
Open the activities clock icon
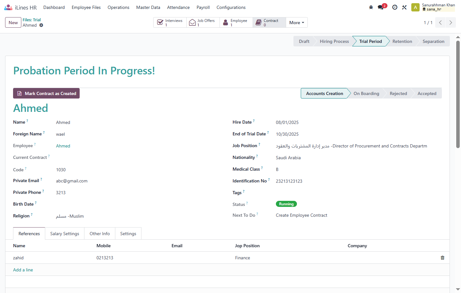pos(395,7)
